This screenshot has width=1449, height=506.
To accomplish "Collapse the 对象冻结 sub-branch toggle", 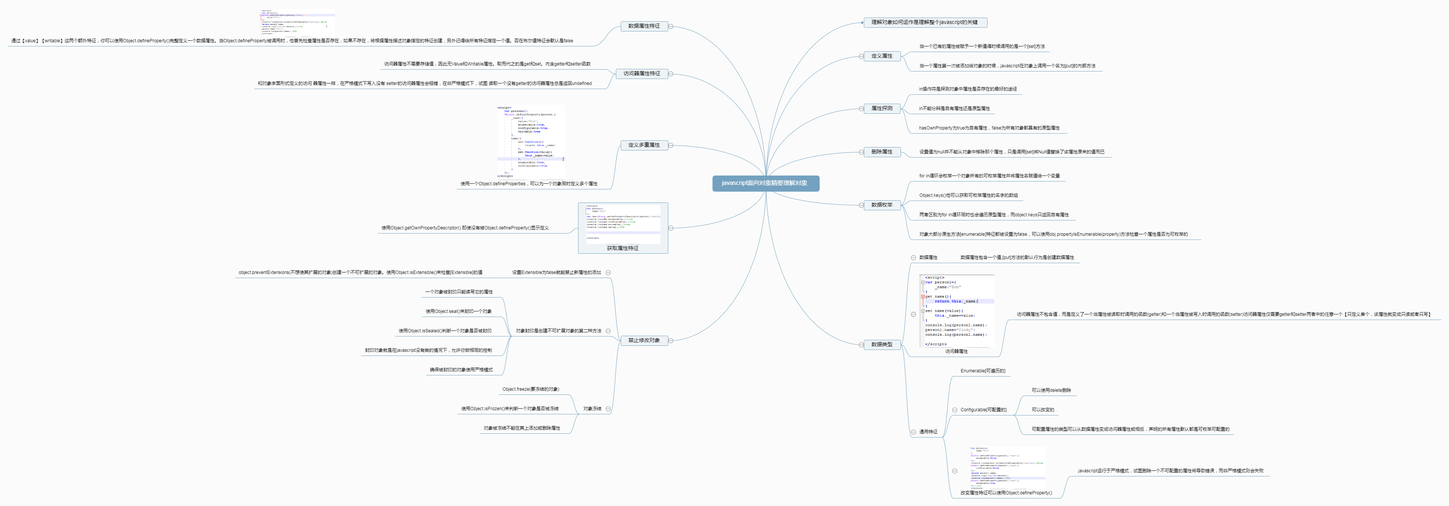I will coord(608,409).
